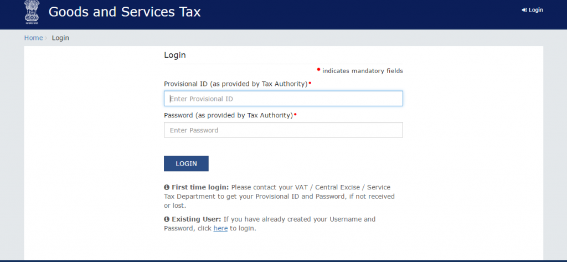The width and height of the screenshot is (567, 262).
Task: Click the breadcrumb separator after Home
Action: (x=46, y=38)
